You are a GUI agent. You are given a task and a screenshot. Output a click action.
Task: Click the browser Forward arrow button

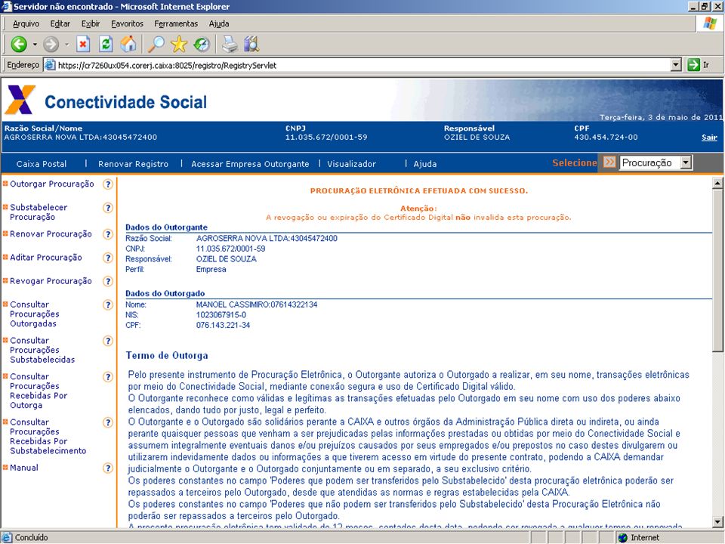[51, 45]
